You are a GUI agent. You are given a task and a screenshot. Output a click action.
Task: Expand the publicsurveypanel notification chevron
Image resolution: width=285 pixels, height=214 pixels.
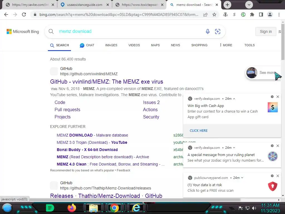(242, 178)
